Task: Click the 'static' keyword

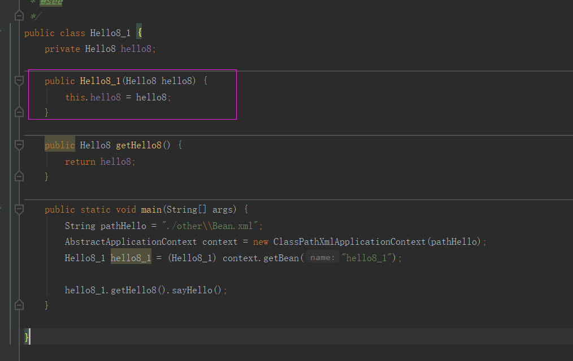Action: [x=95, y=210]
